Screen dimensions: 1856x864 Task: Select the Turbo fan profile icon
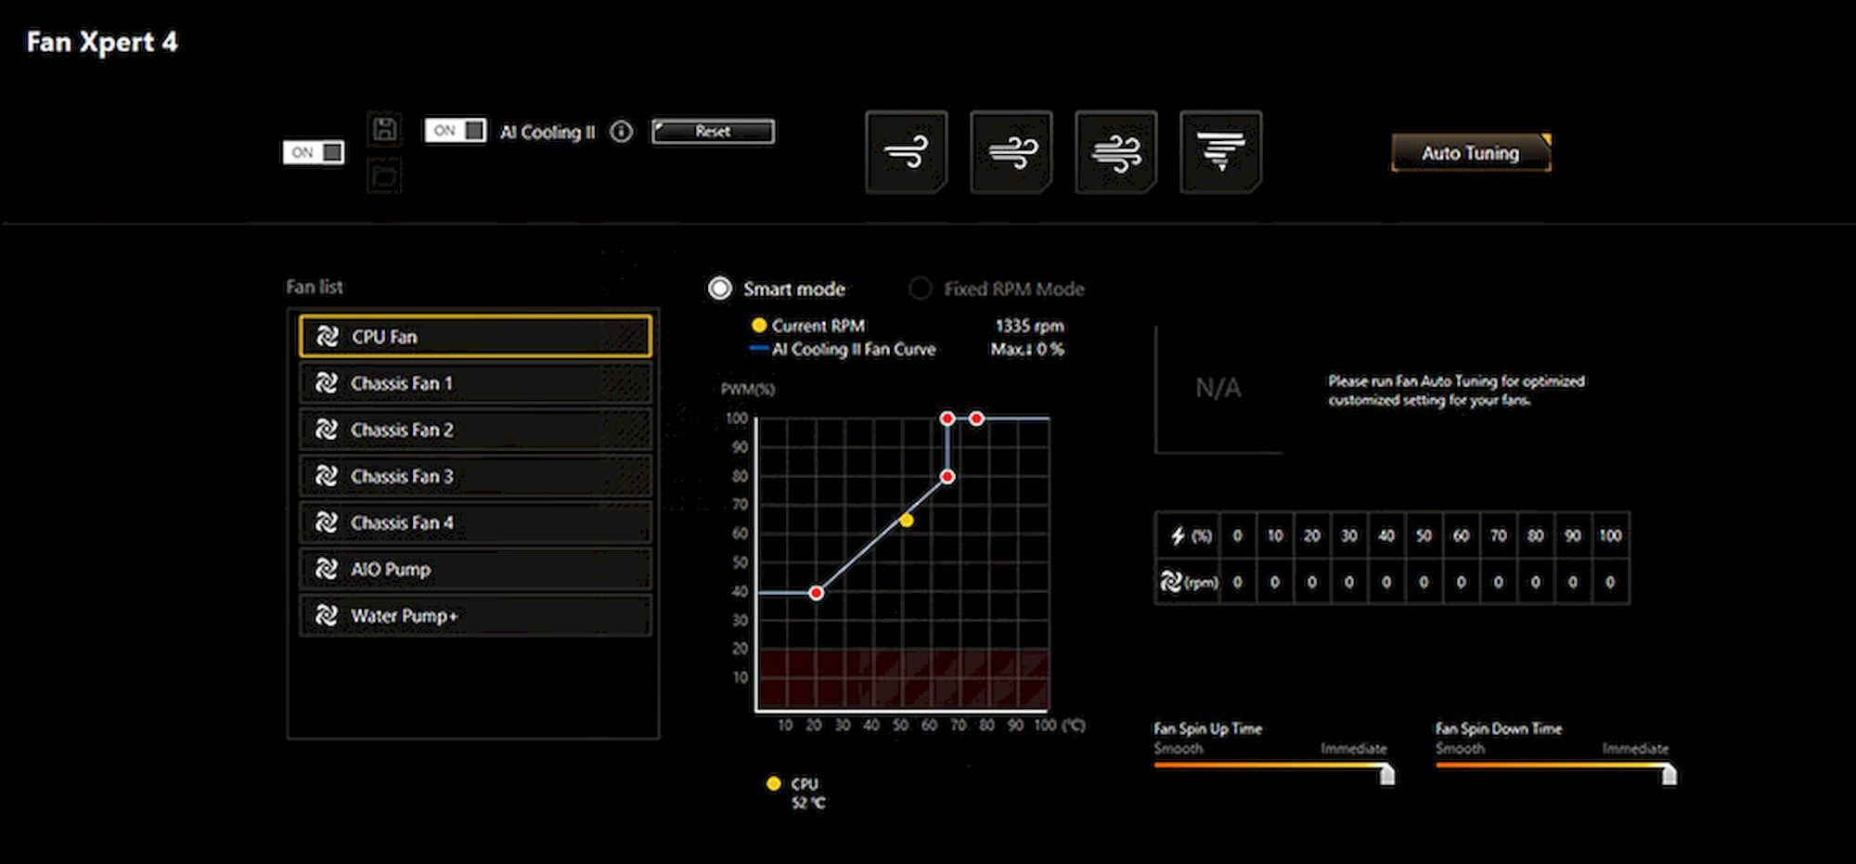coord(1116,152)
